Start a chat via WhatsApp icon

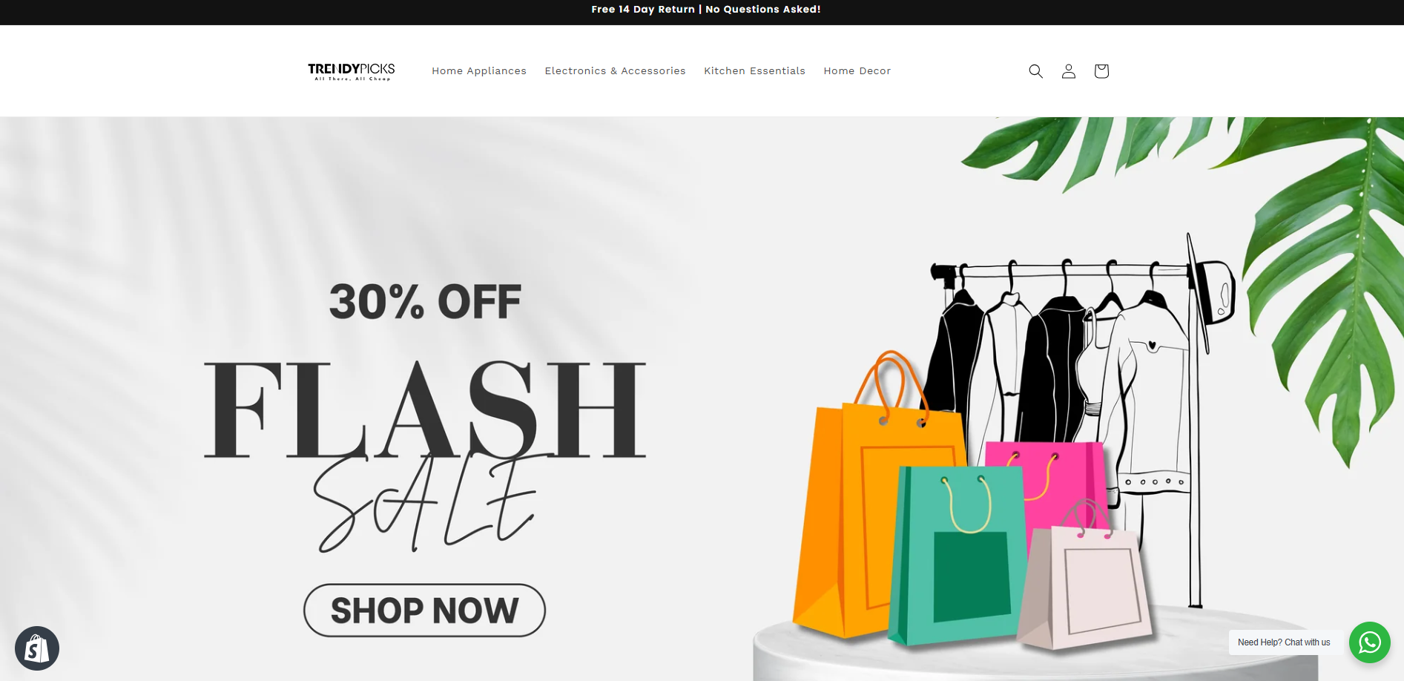(x=1369, y=642)
